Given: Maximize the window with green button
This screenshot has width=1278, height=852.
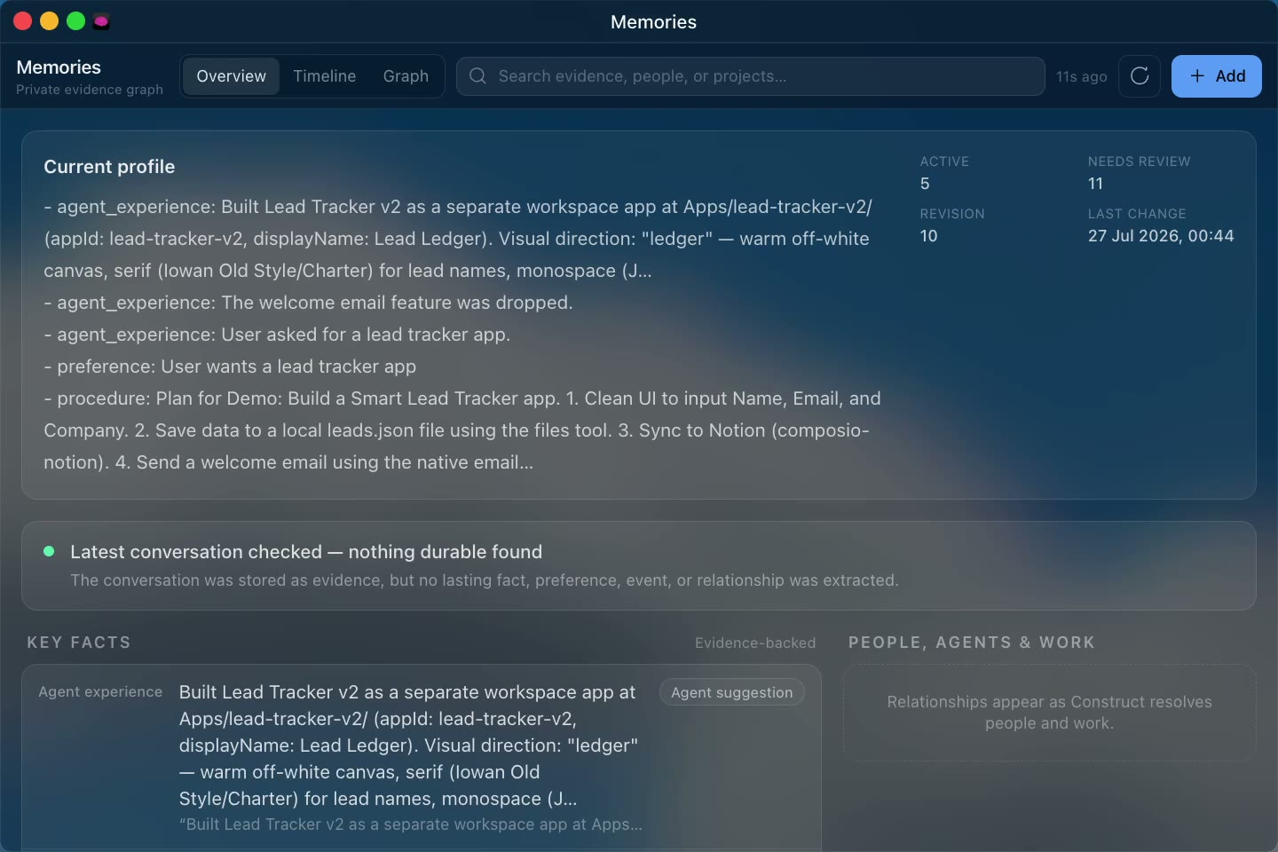Looking at the screenshot, I should (x=76, y=21).
